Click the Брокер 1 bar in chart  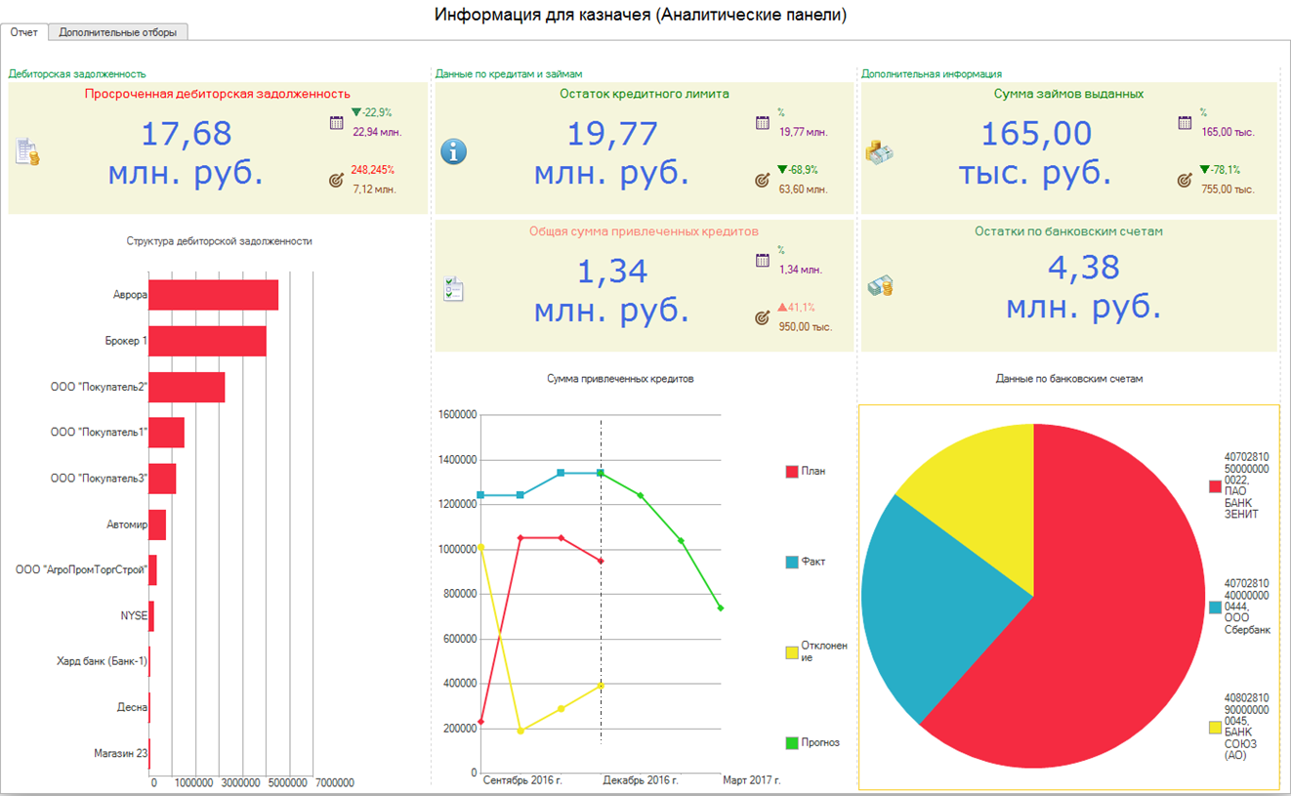pyautogui.click(x=207, y=341)
